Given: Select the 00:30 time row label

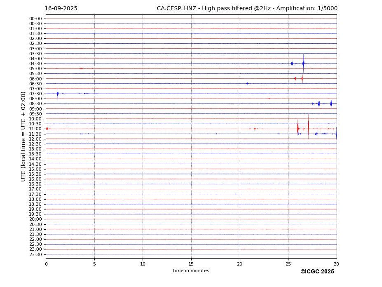Looking at the screenshot, I should pyautogui.click(x=35, y=24).
